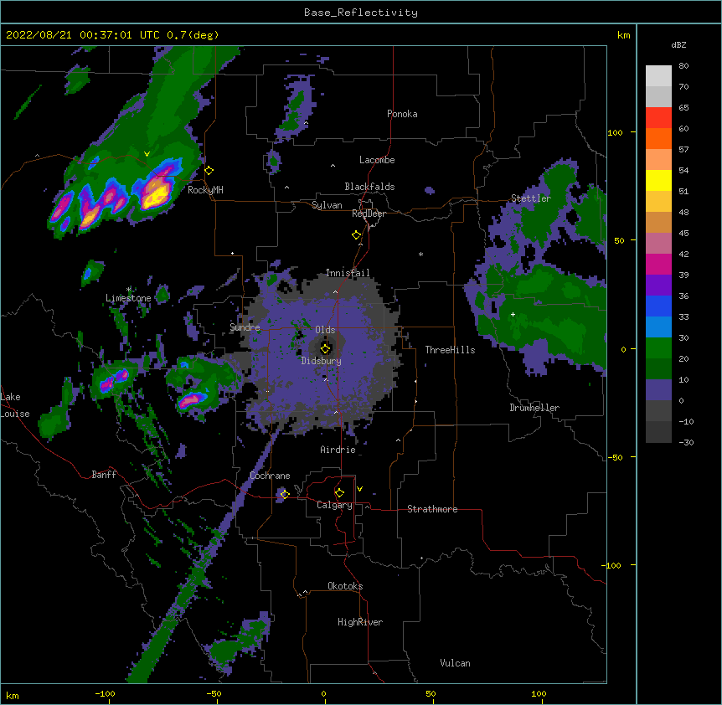This screenshot has width=722, height=705.
Task: Pick the dark green 10-20 dBZ swatch
Action: (x=658, y=368)
